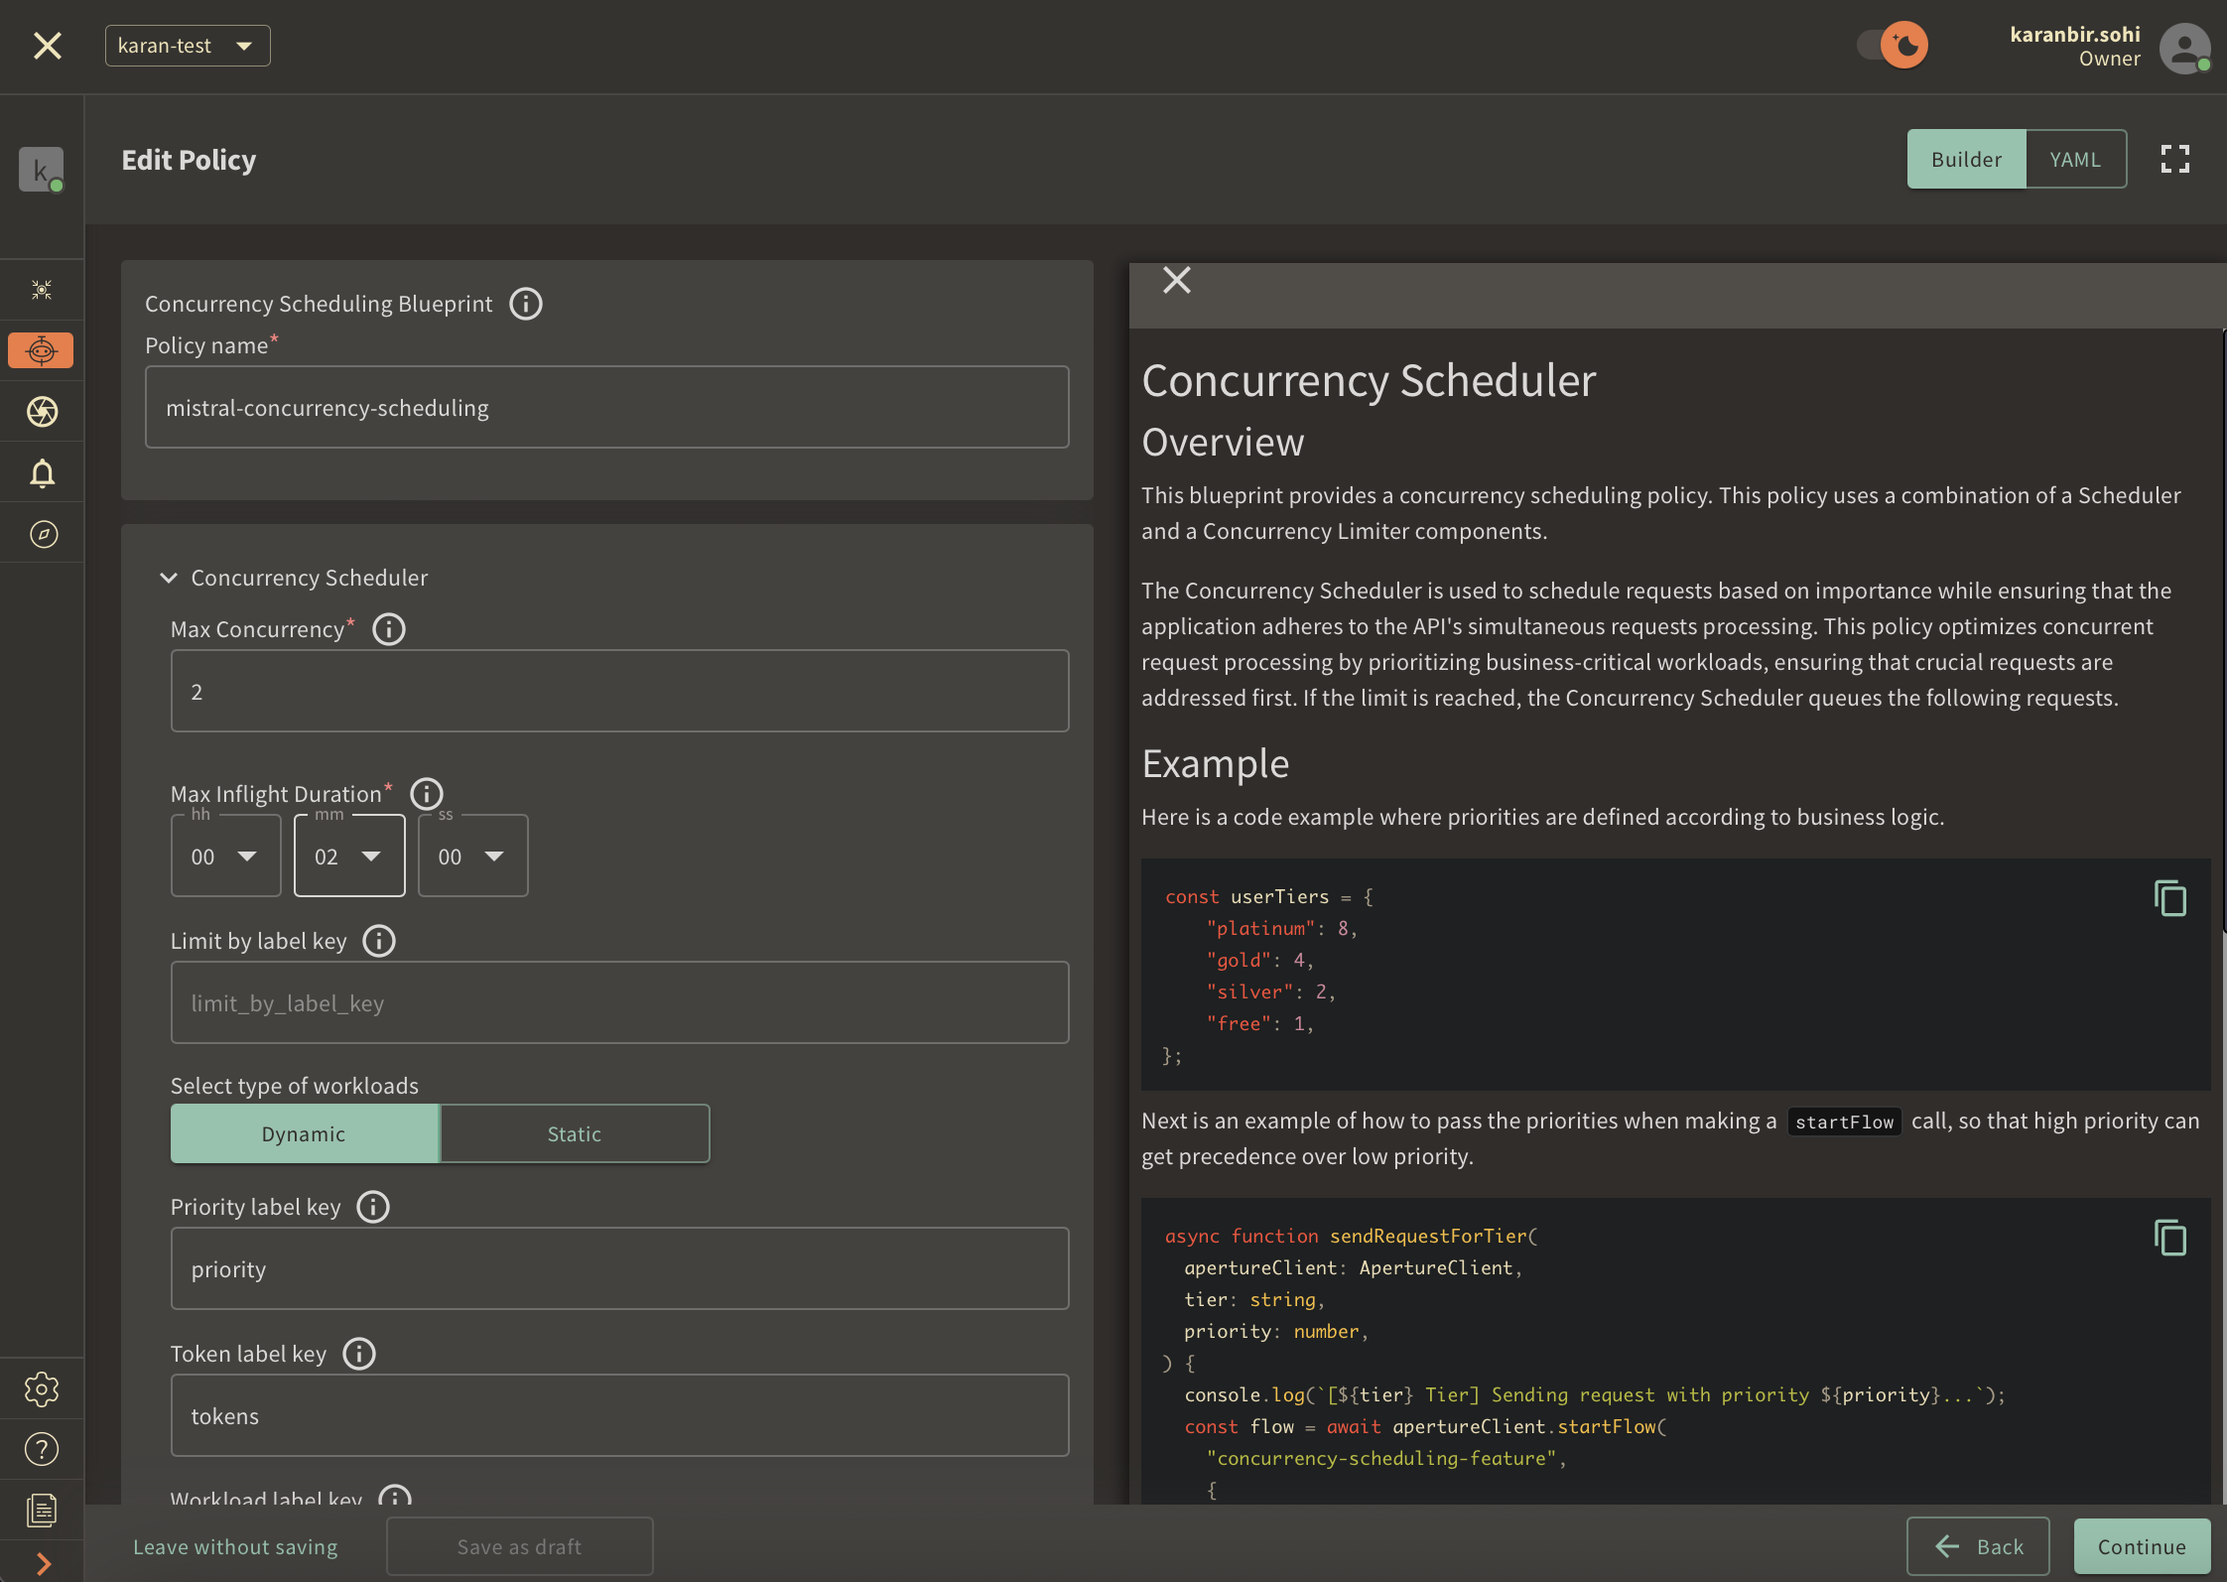Go Back to the previous step

(1978, 1546)
